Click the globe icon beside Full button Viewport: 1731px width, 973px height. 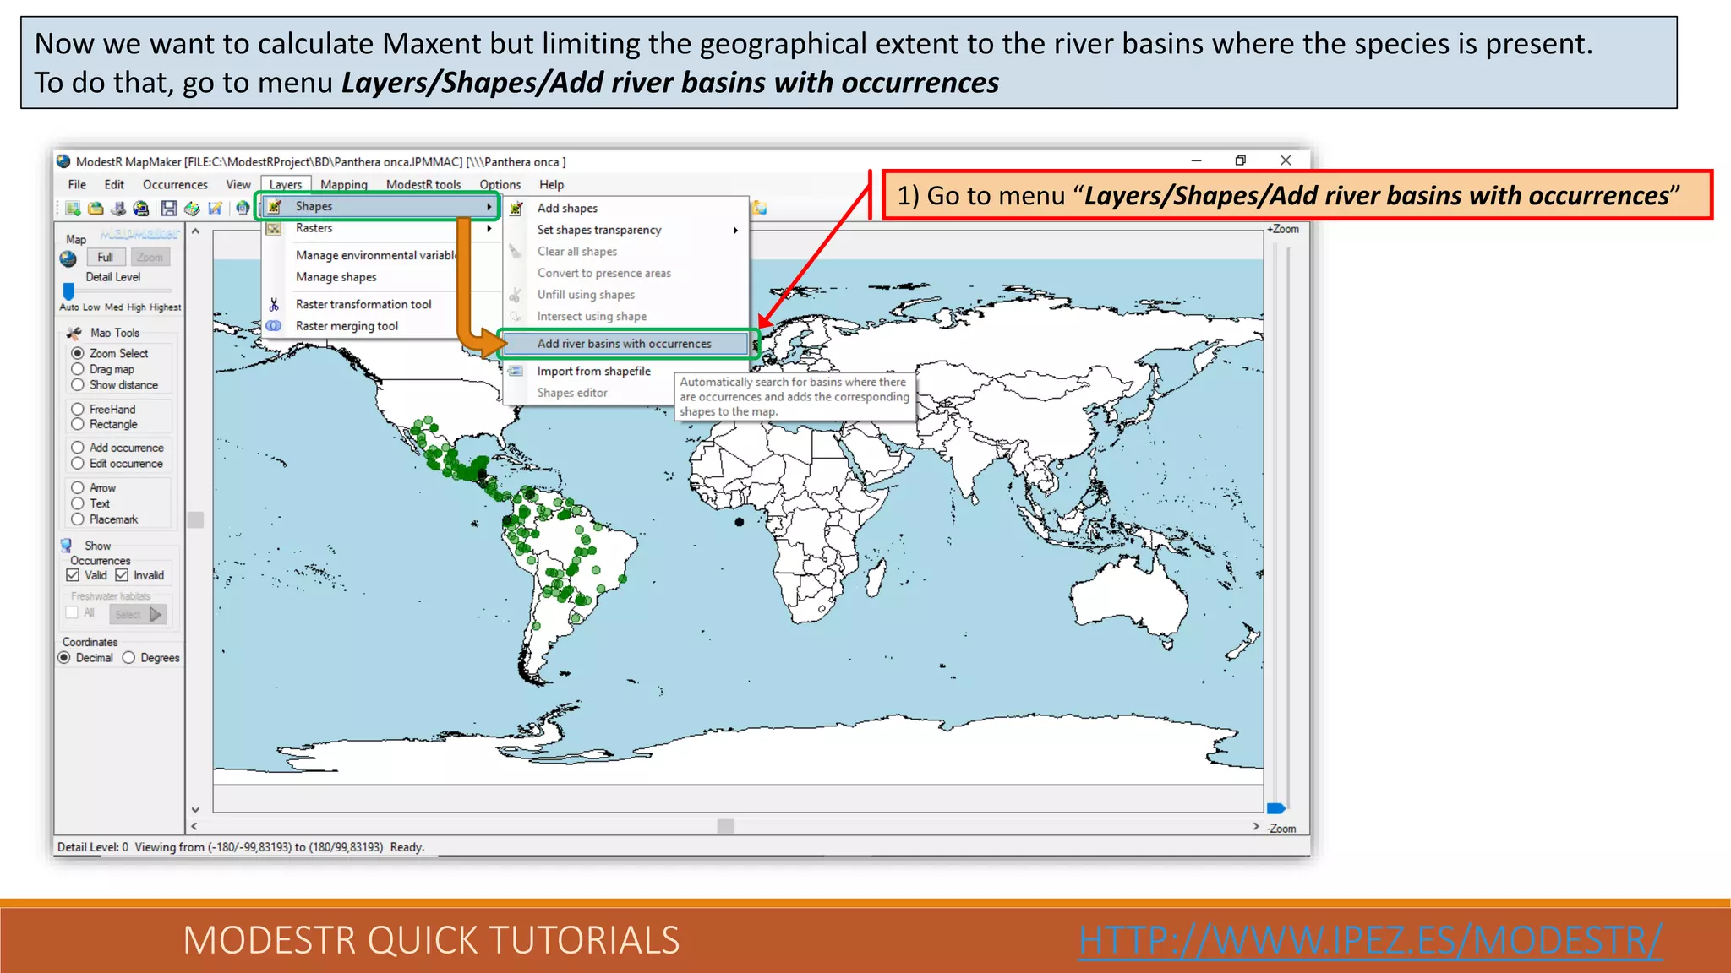(68, 258)
